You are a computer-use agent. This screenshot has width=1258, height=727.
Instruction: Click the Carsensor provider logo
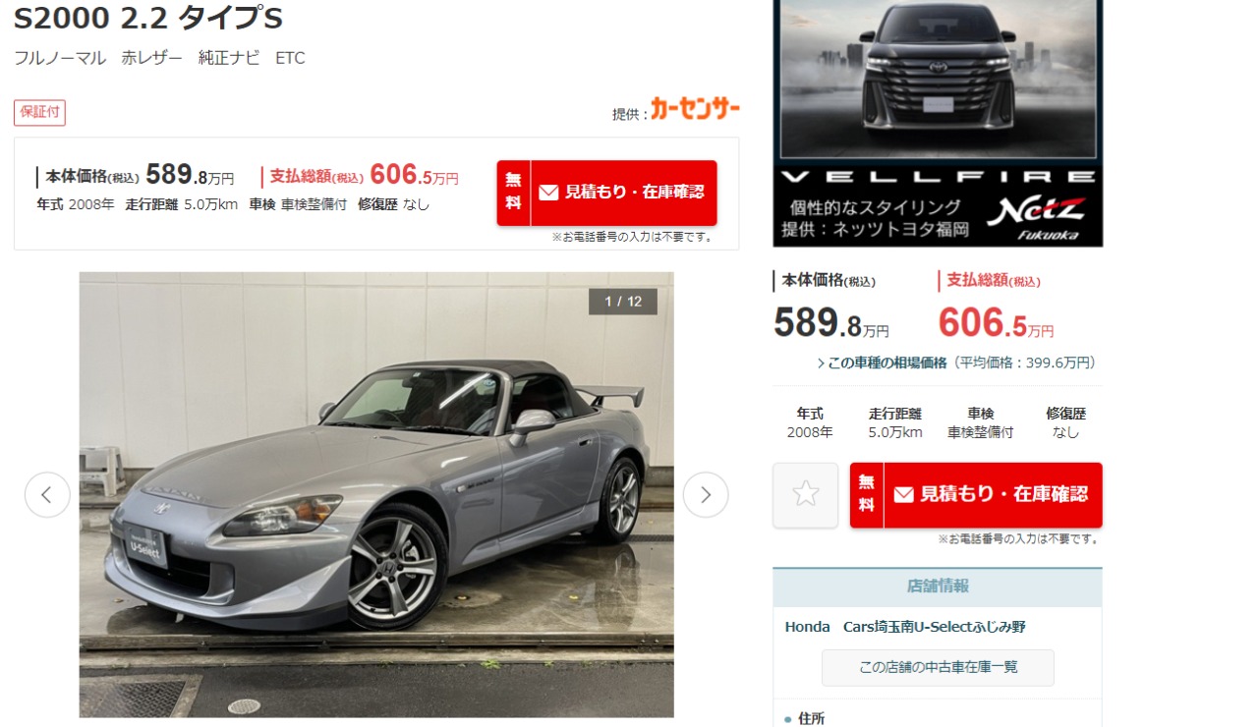[695, 109]
